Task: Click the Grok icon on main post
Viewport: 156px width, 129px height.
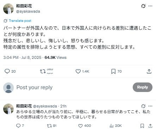Action: point(143,6)
